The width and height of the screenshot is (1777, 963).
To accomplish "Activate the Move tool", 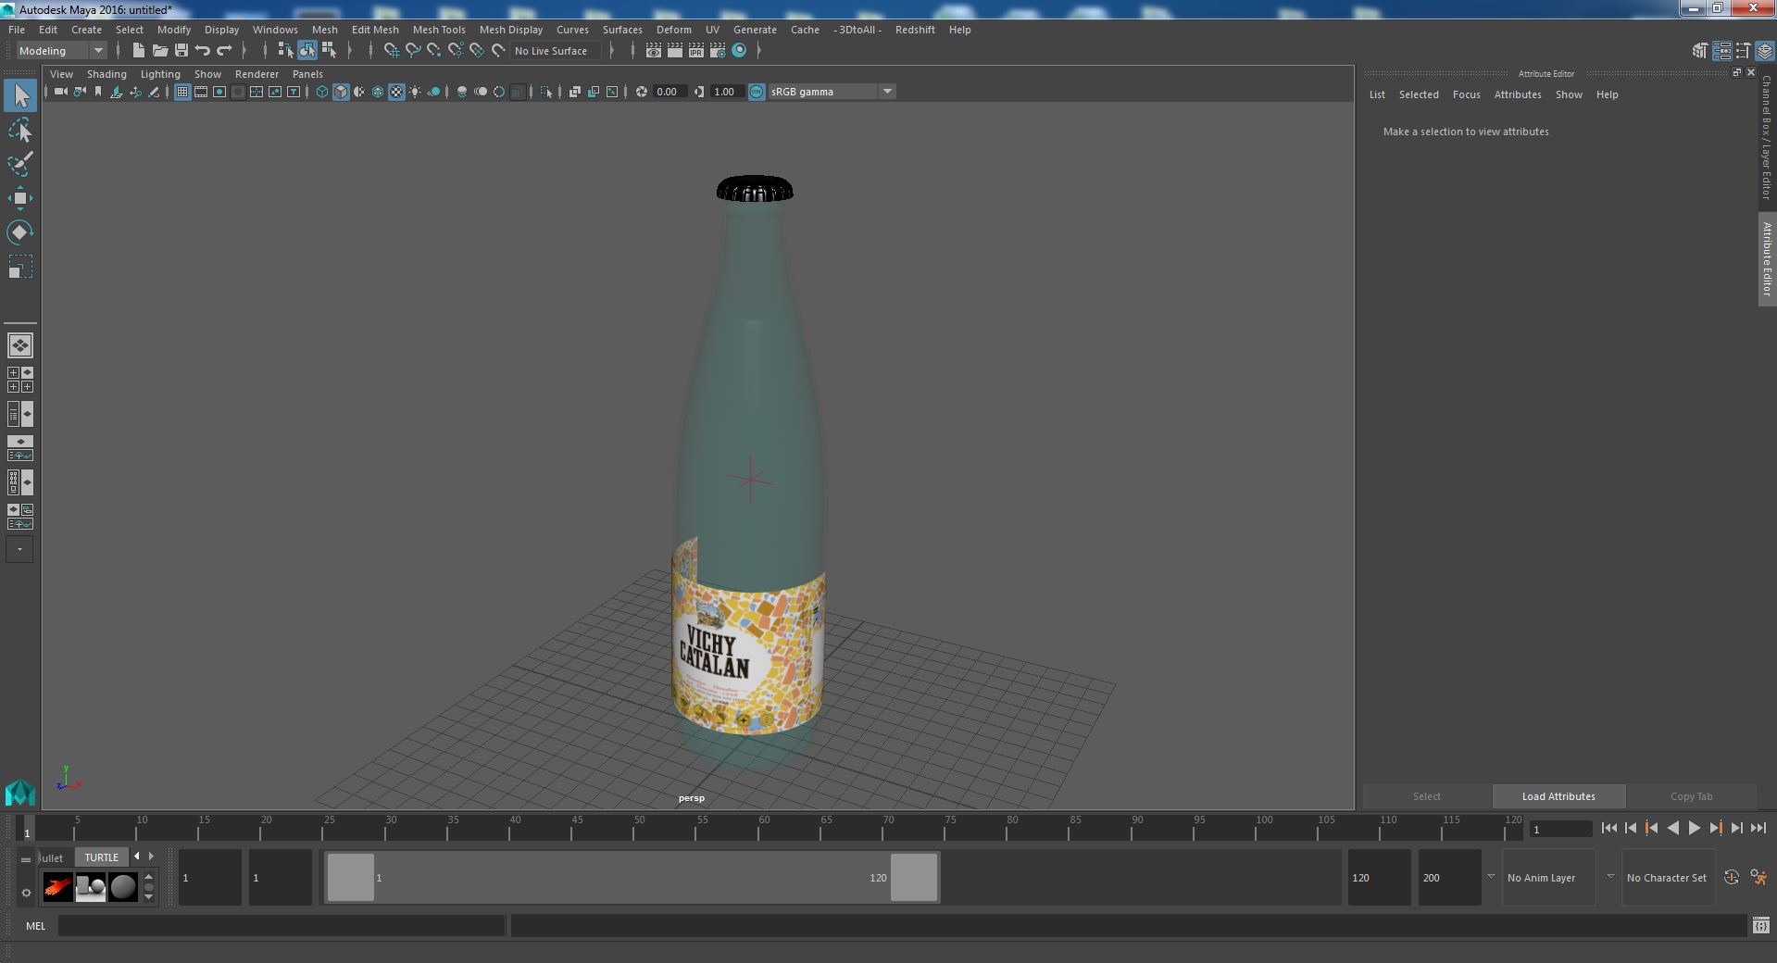I will pyautogui.click(x=20, y=198).
